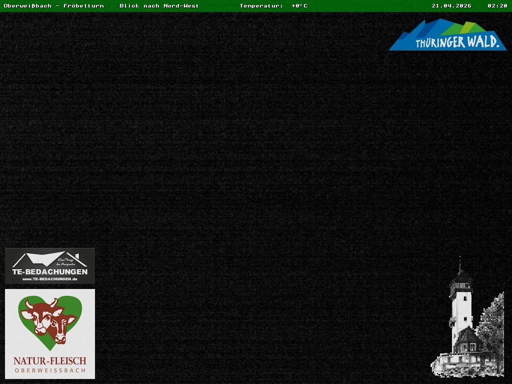Screen dimensions: 512x384
Task: Click the Temperatur label in header
Action: [261, 6]
